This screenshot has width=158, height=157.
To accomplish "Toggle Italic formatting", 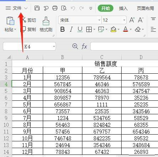I will click(71, 29).
